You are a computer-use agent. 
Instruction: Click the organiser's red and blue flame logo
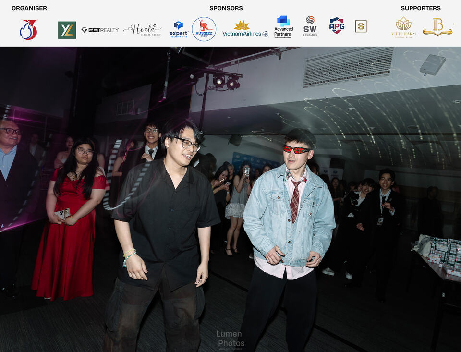28,29
